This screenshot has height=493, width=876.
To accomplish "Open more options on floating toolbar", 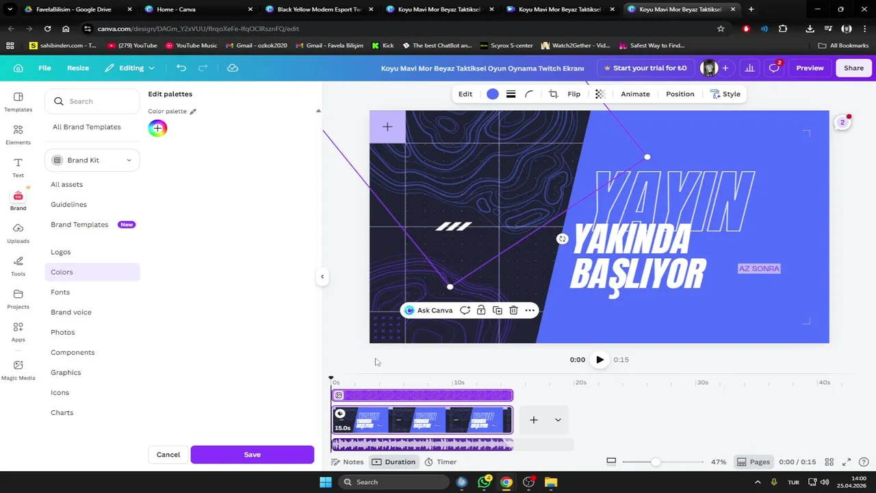I will 530,310.
